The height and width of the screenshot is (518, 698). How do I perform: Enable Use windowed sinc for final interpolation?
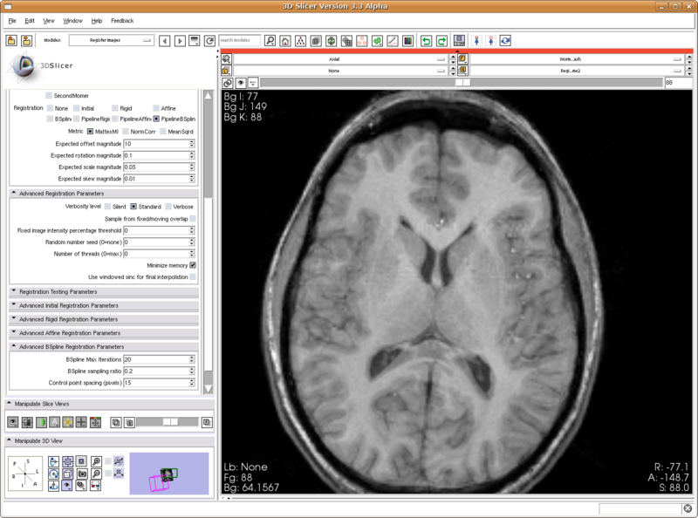pos(193,276)
